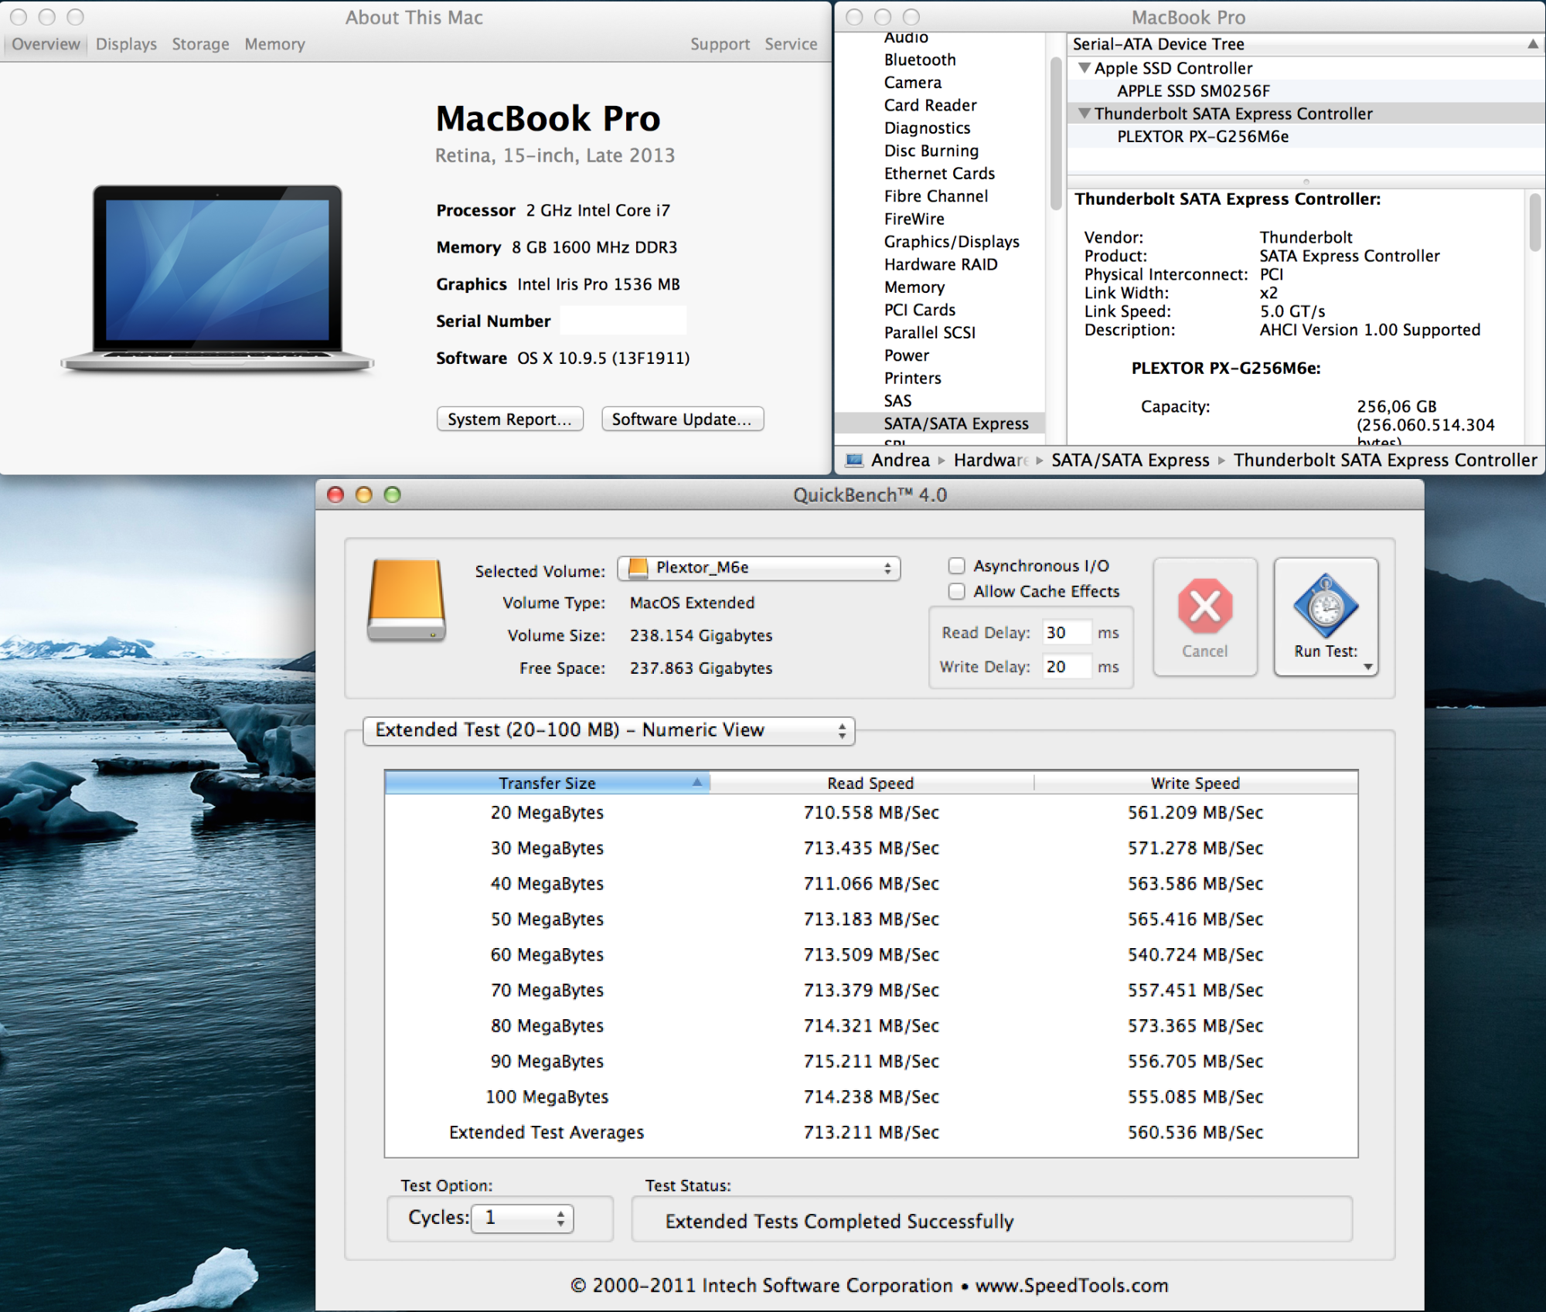
Task: Select Camera in the hardware sidebar
Action: (x=913, y=83)
